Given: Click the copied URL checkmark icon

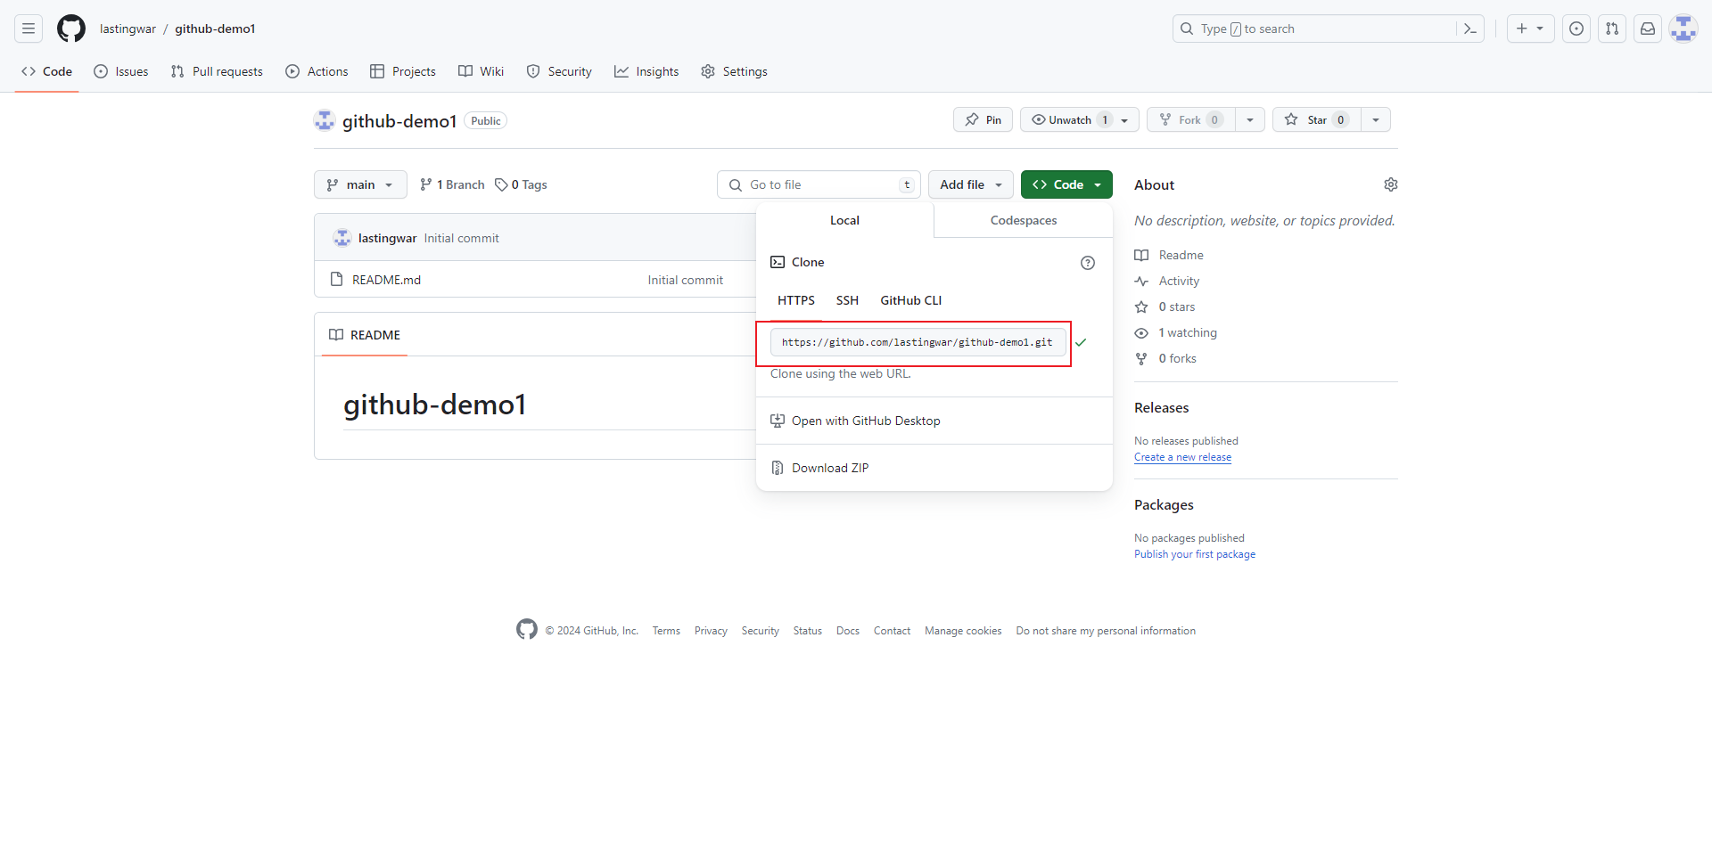Looking at the screenshot, I should [1081, 342].
